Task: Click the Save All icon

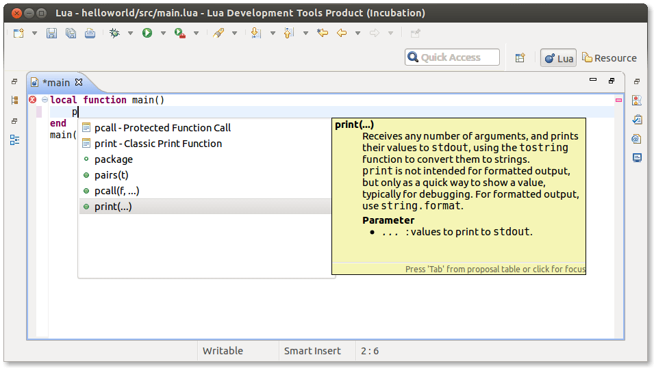Action: pos(71,33)
